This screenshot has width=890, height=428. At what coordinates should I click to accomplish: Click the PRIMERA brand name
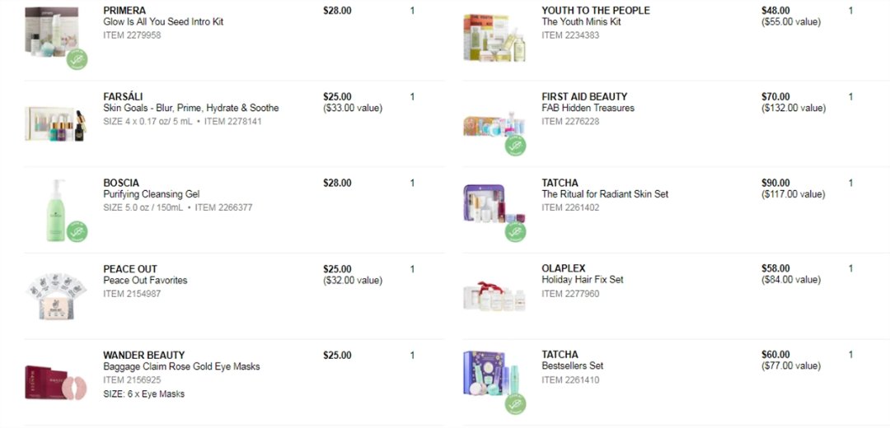[124, 11]
